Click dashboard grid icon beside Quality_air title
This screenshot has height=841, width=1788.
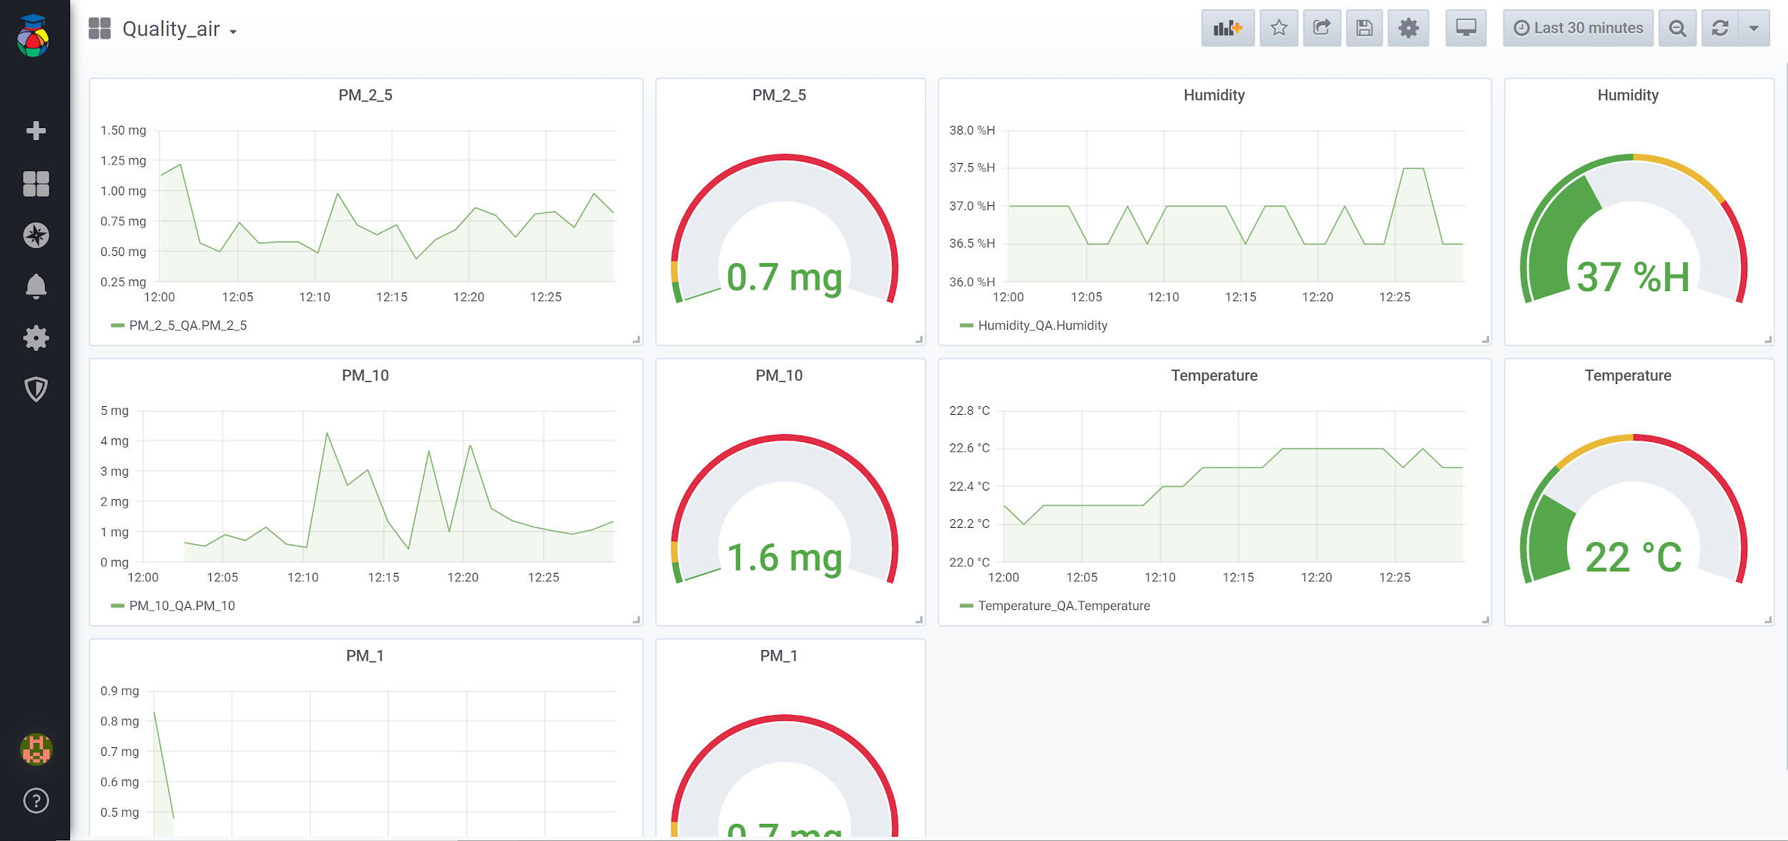(x=99, y=29)
